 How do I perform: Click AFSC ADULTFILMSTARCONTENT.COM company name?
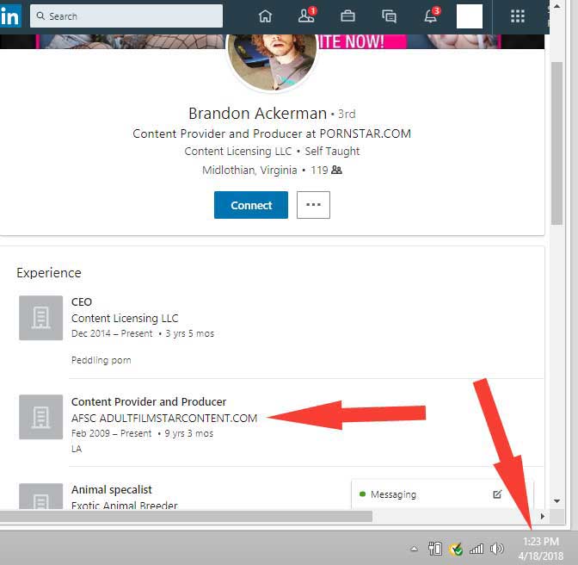[x=164, y=418]
